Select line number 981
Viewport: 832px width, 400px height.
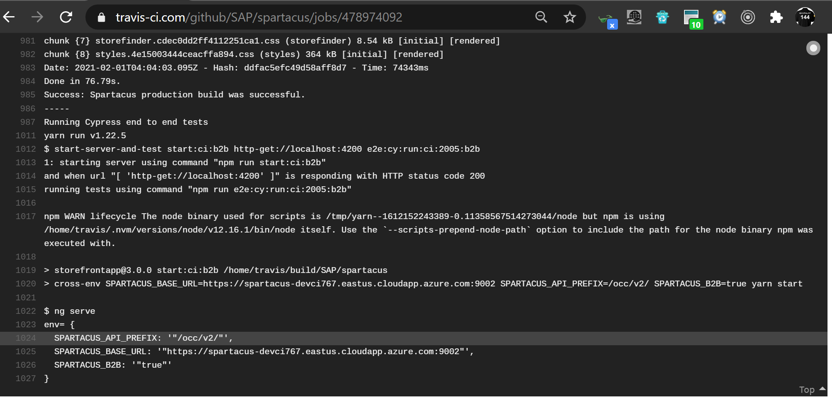pyautogui.click(x=28, y=41)
